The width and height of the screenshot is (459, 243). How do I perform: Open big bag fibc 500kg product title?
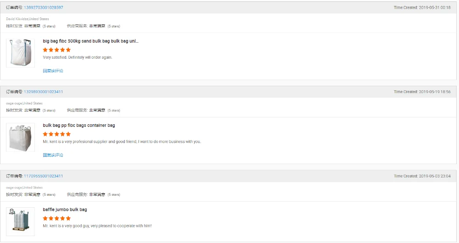point(90,41)
